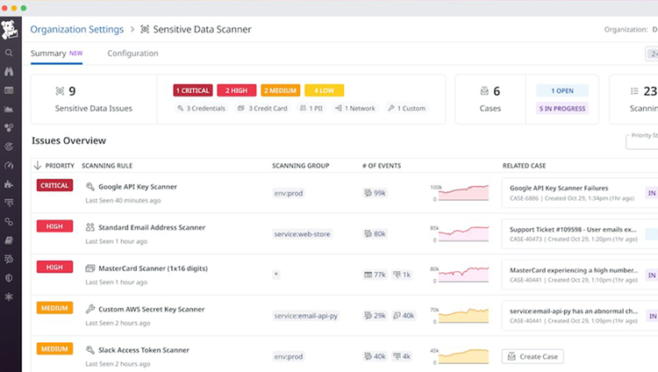Open the binoculars icon in the sidebar

[x=9, y=71]
